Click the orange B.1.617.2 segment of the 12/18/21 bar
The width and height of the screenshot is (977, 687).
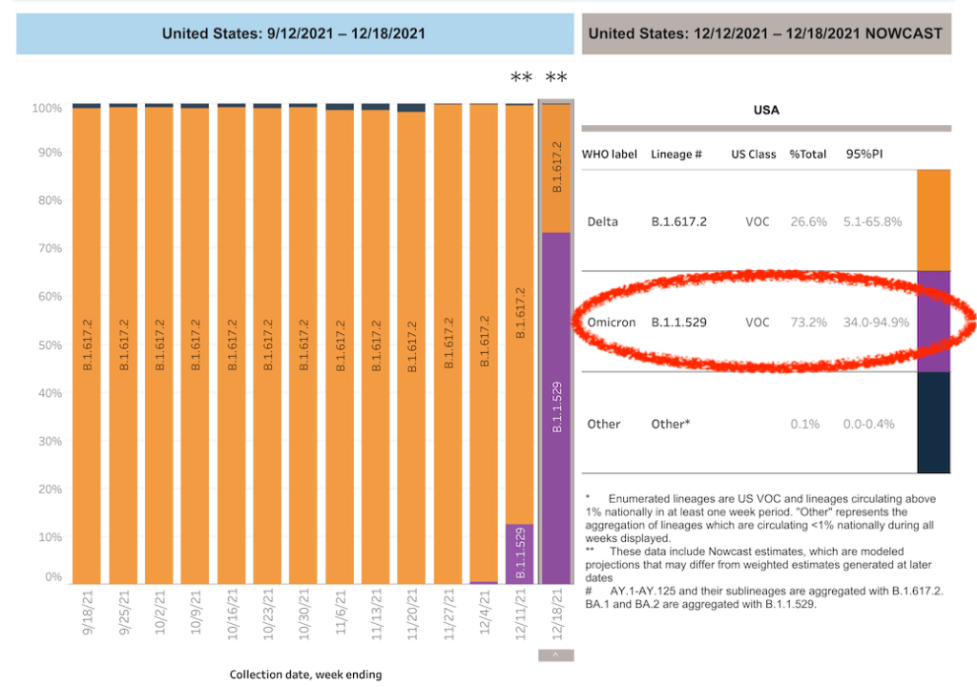coord(556,168)
